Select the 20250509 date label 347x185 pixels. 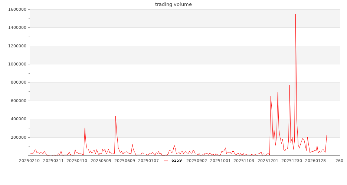click(x=101, y=161)
